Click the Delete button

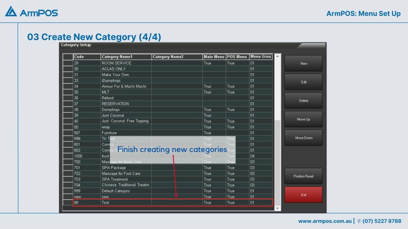coord(303,101)
